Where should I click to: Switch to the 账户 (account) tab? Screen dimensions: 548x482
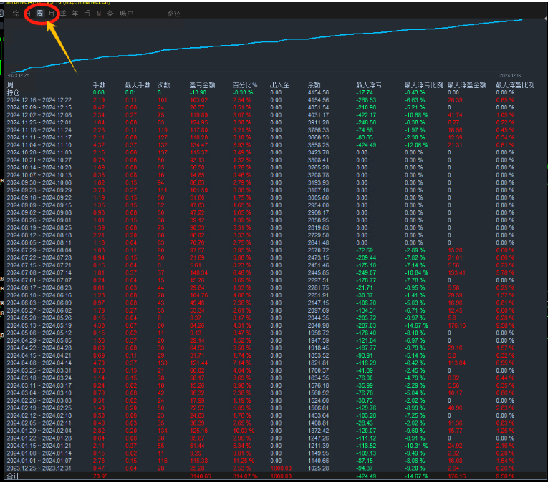click(126, 14)
